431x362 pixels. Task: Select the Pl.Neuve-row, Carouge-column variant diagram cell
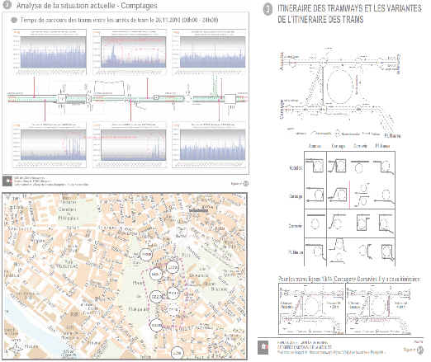pos(338,252)
